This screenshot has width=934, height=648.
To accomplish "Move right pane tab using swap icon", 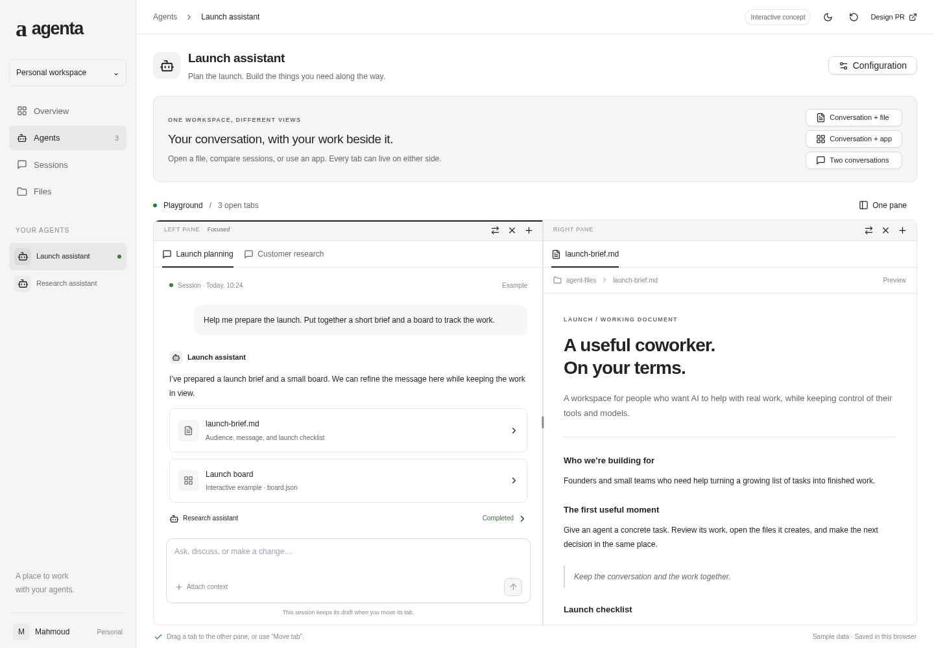I will (x=868, y=230).
